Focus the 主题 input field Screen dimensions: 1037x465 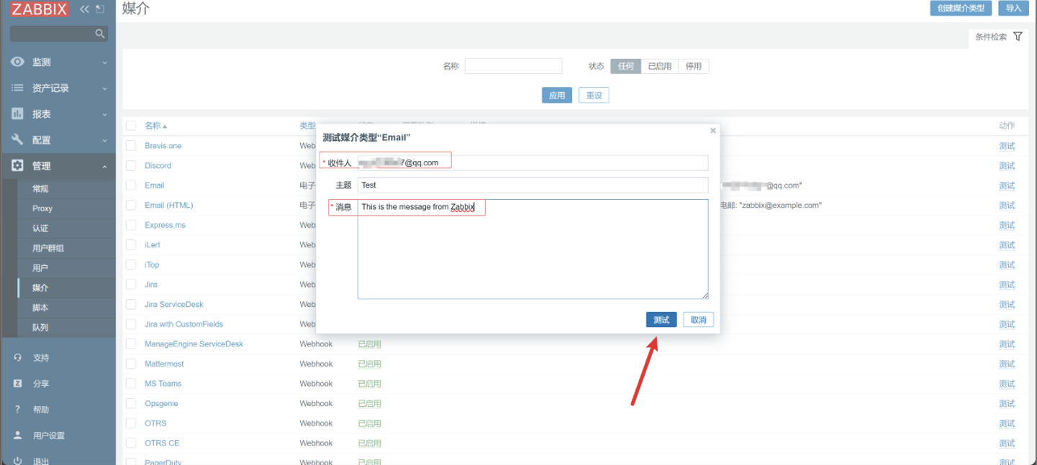(533, 185)
